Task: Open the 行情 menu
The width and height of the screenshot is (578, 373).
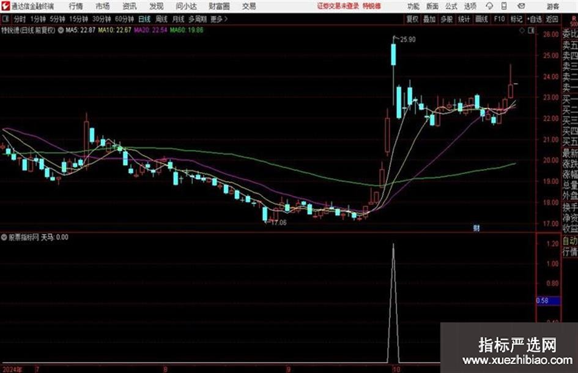Action: pyautogui.click(x=76, y=6)
